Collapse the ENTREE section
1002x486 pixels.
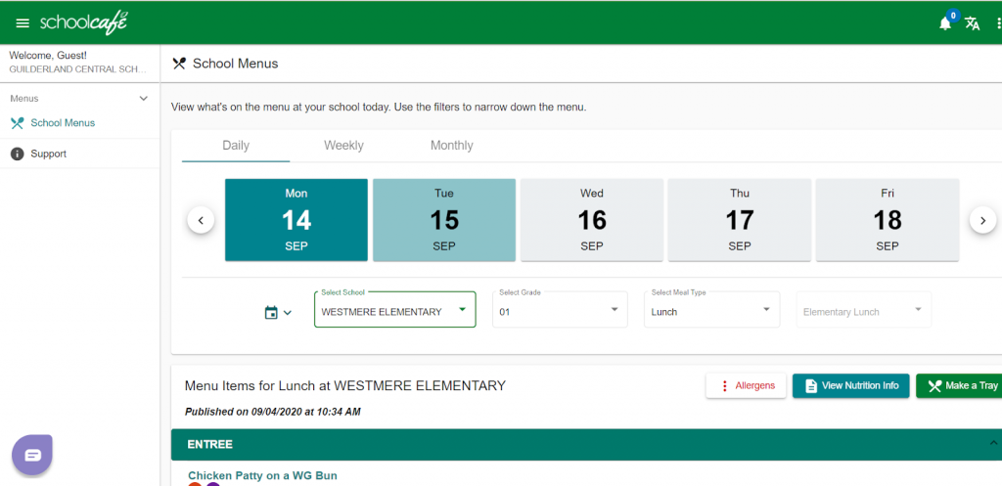(x=993, y=443)
